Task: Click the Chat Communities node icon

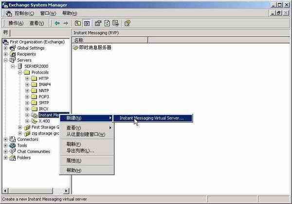Action: [13, 151]
